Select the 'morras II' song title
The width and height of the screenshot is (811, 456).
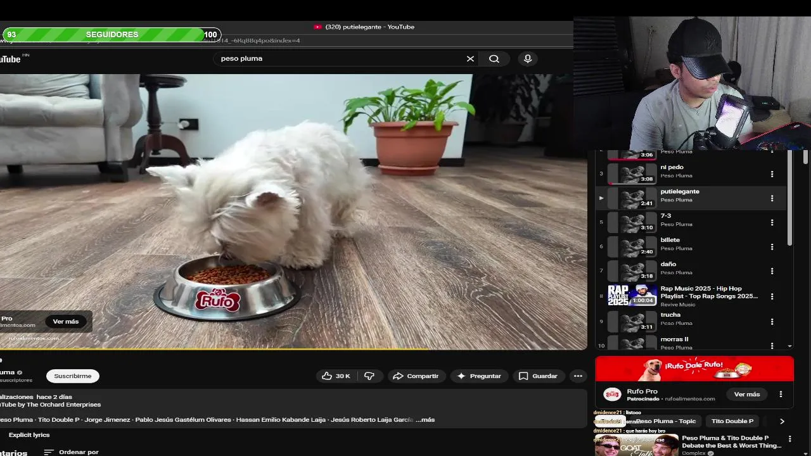674,339
